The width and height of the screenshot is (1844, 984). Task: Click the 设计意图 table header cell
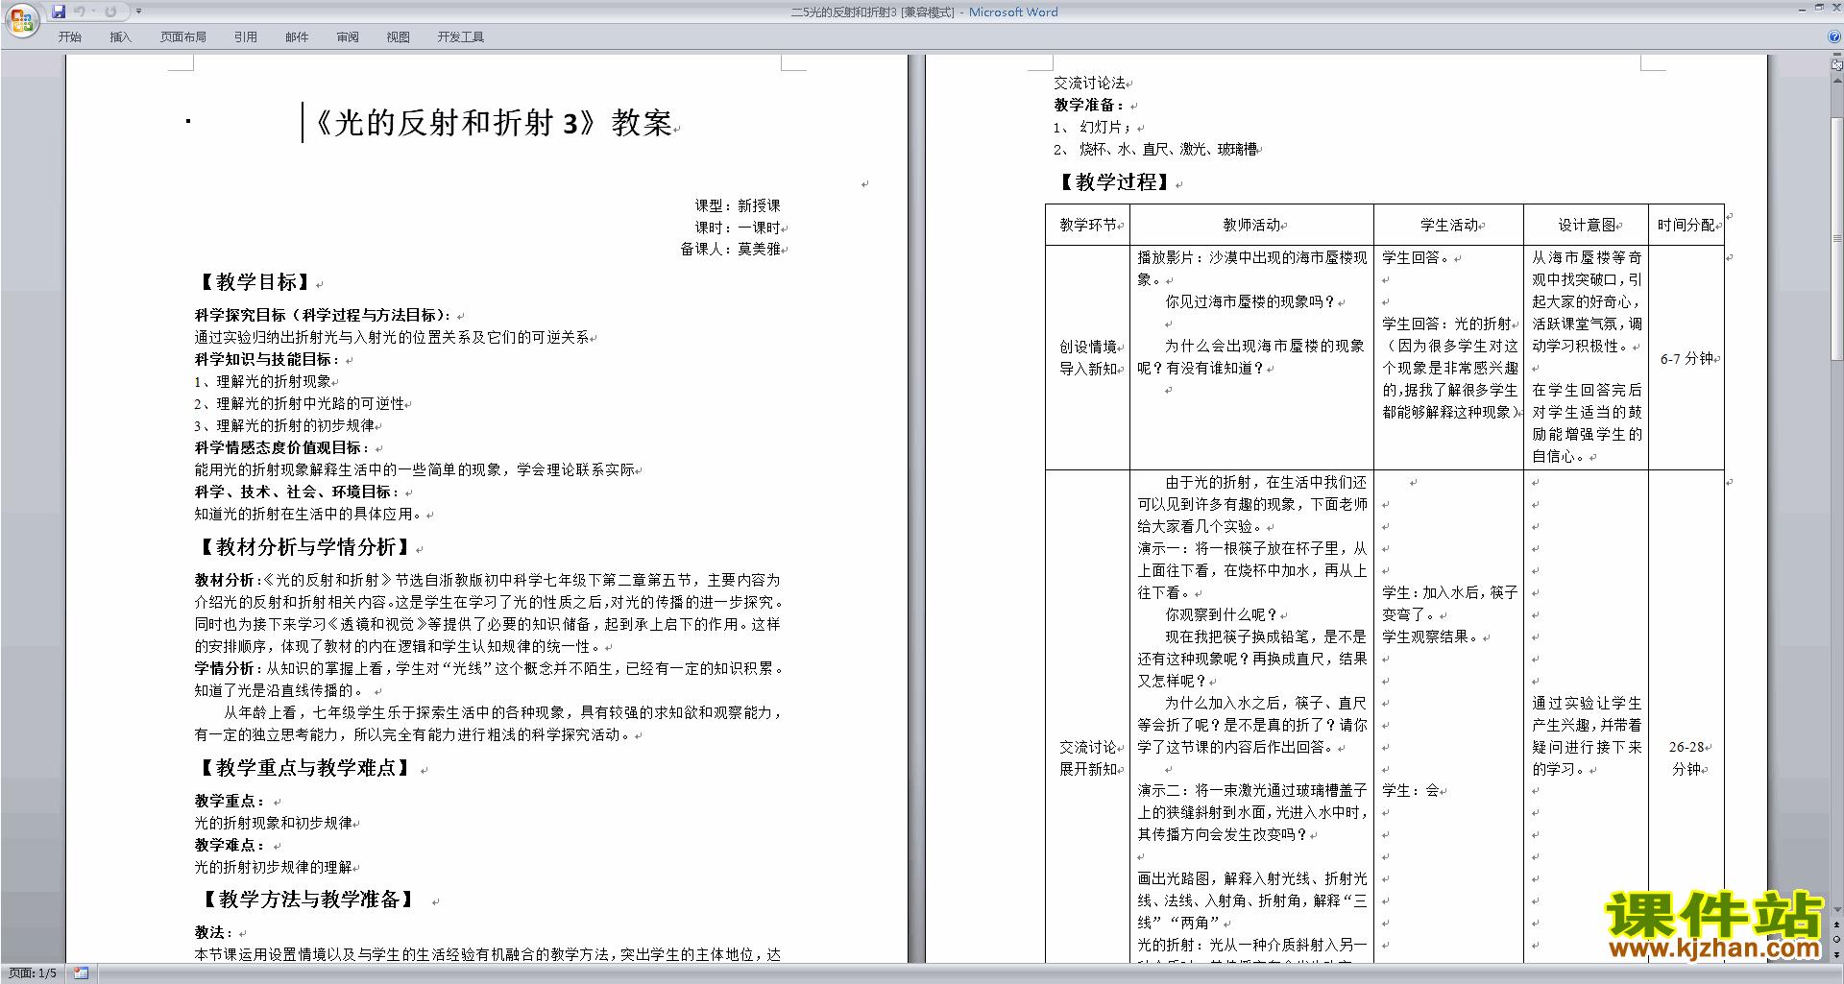(x=1587, y=225)
